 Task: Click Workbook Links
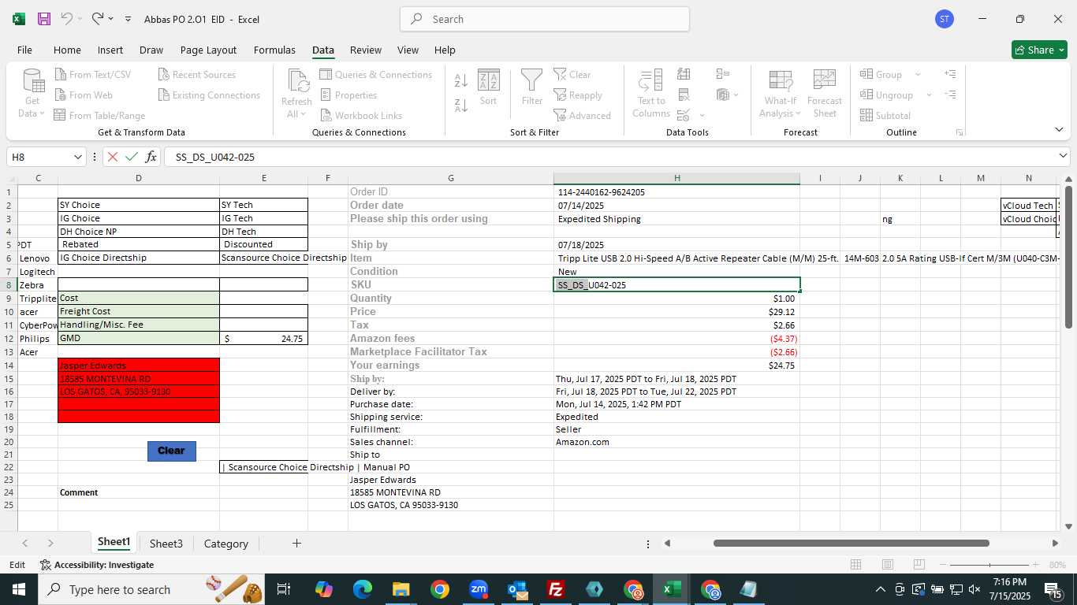click(361, 116)
